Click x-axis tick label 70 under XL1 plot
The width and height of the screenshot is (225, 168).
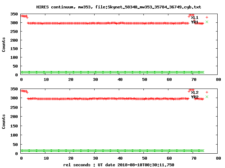194,79
